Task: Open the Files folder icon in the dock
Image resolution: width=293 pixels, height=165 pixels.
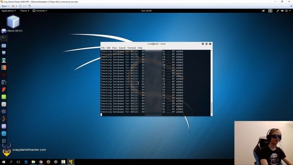Action: point(4,46)
